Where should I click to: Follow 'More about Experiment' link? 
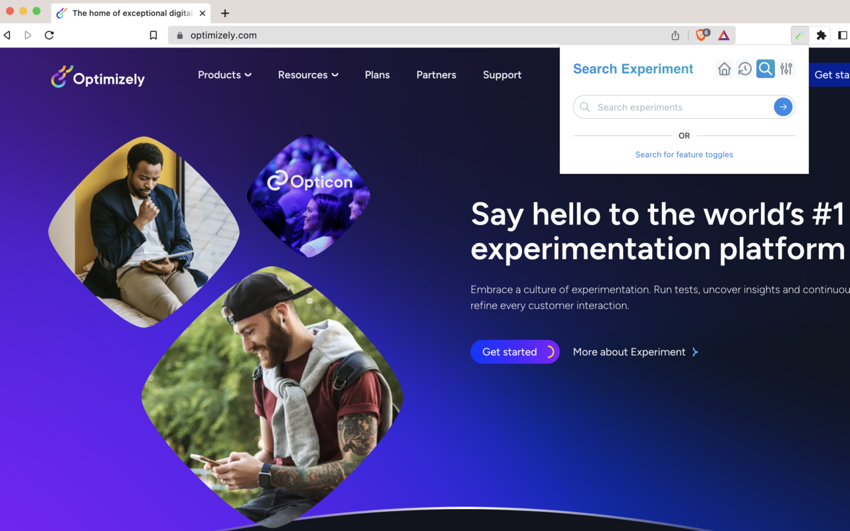coord(636,352)
